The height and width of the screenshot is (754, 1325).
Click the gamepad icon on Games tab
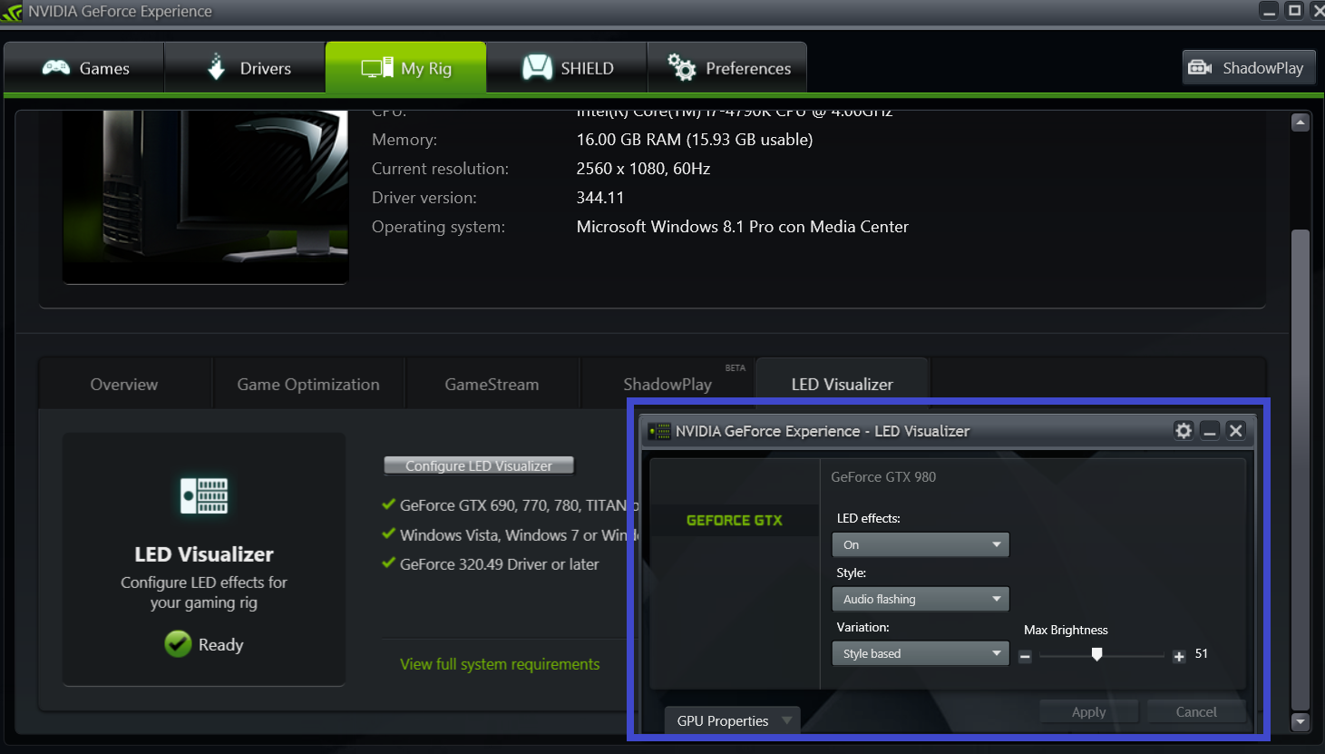click(x=56, y=68)
